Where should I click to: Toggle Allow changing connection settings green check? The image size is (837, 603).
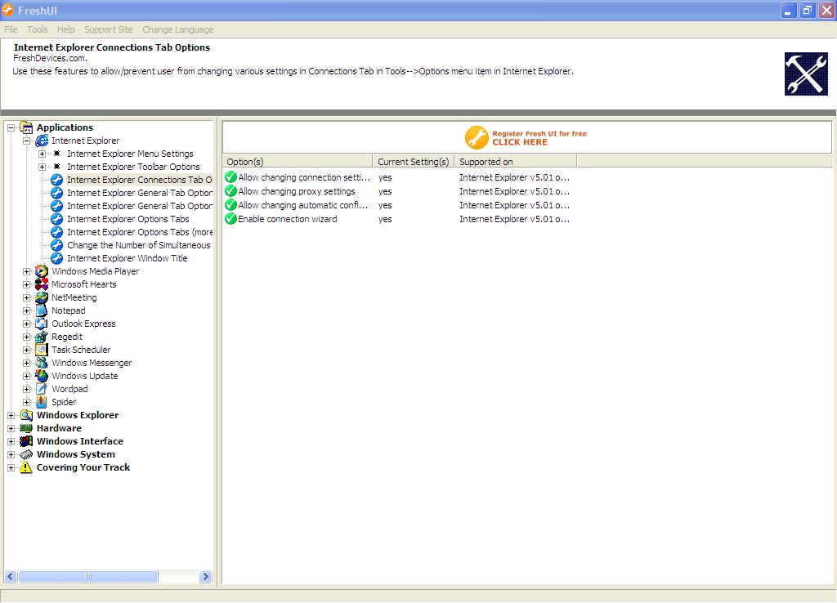click(x=231, y=177)
